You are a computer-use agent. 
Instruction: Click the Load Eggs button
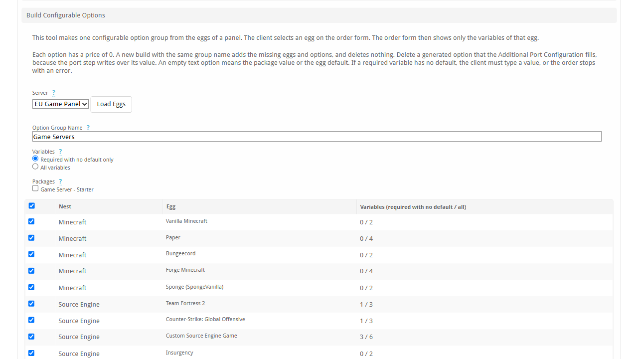[x=111, y=104]
